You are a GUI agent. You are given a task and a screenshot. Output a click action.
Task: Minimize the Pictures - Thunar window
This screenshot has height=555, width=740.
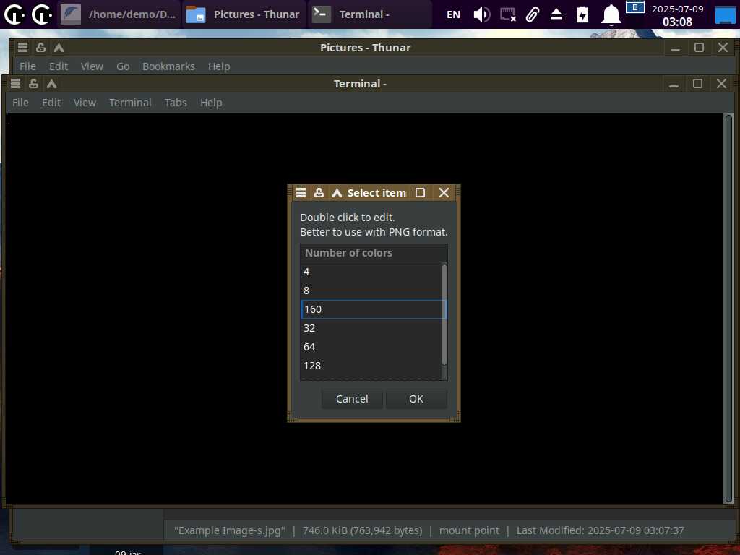coord(676,48)
